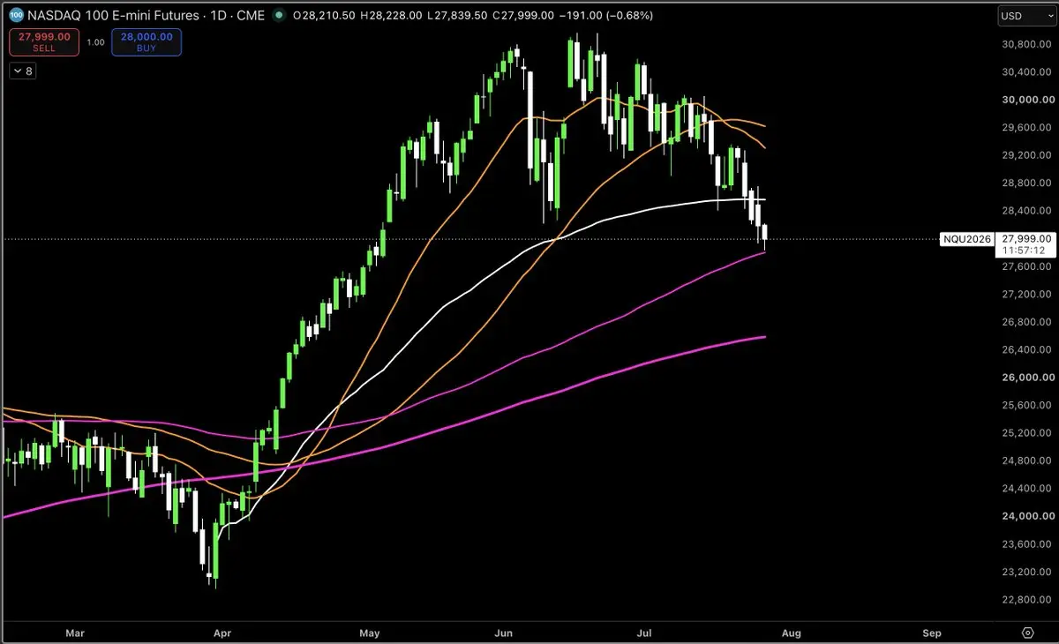Click the 24,000.00 price axis label

[1029, 516]
